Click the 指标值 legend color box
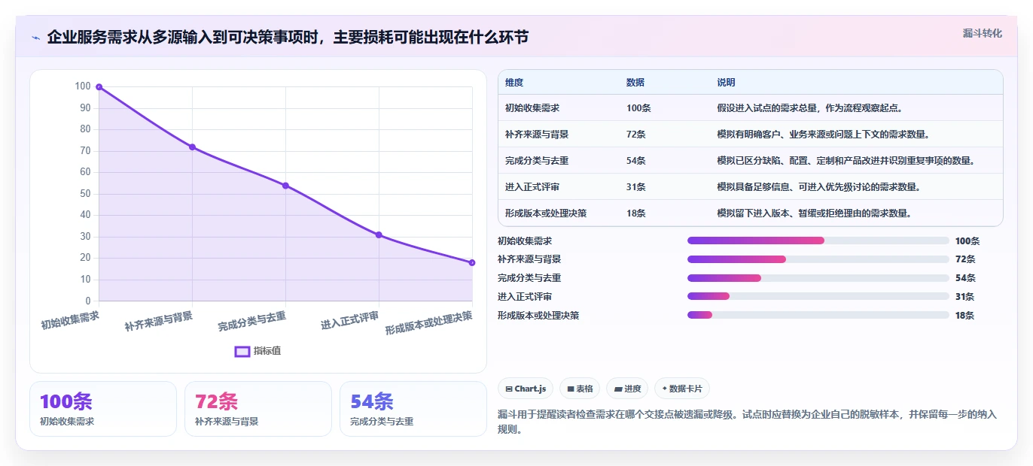Image resolution: width=1033 pixels, height=466 pixels. point(242,351)
